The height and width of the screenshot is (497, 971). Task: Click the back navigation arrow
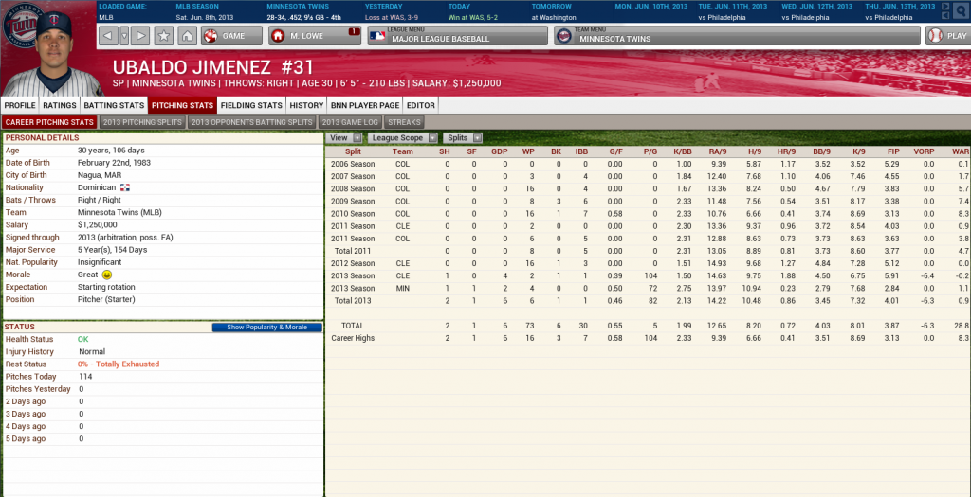pyautogui.click(x=108, y=36)
